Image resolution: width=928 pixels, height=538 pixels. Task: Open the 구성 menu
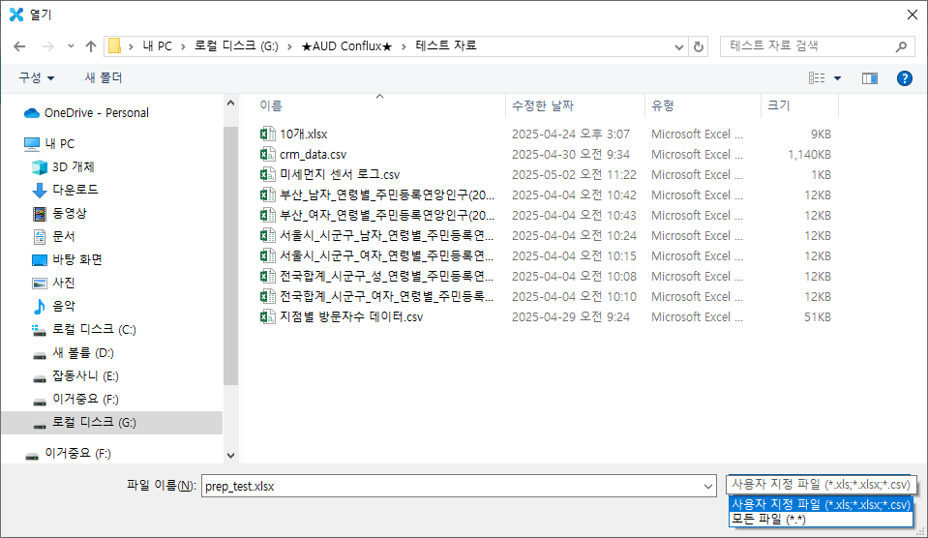pos(36,77)
